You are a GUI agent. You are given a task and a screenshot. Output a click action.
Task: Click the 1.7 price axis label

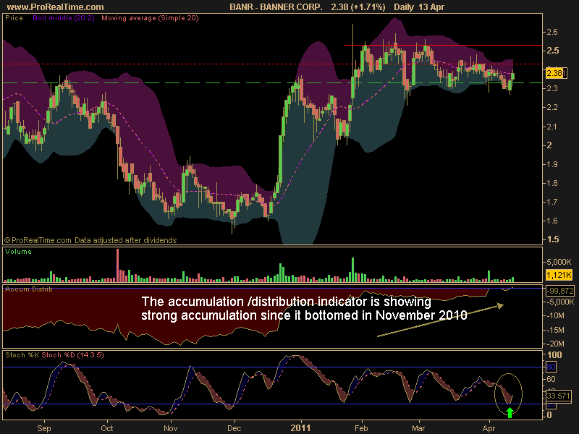[x=552, y=202]
